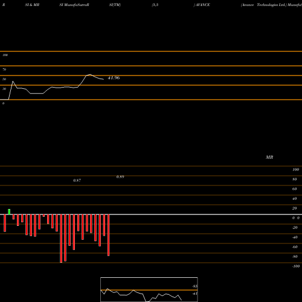Click the 'SI MunafaSutraR' header label
The height and width of the screenshot is (302, 302).
coord(74,5)
